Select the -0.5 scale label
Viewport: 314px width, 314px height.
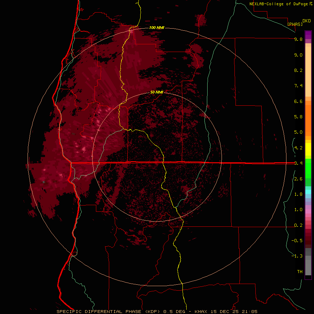[x=297, y=241]
